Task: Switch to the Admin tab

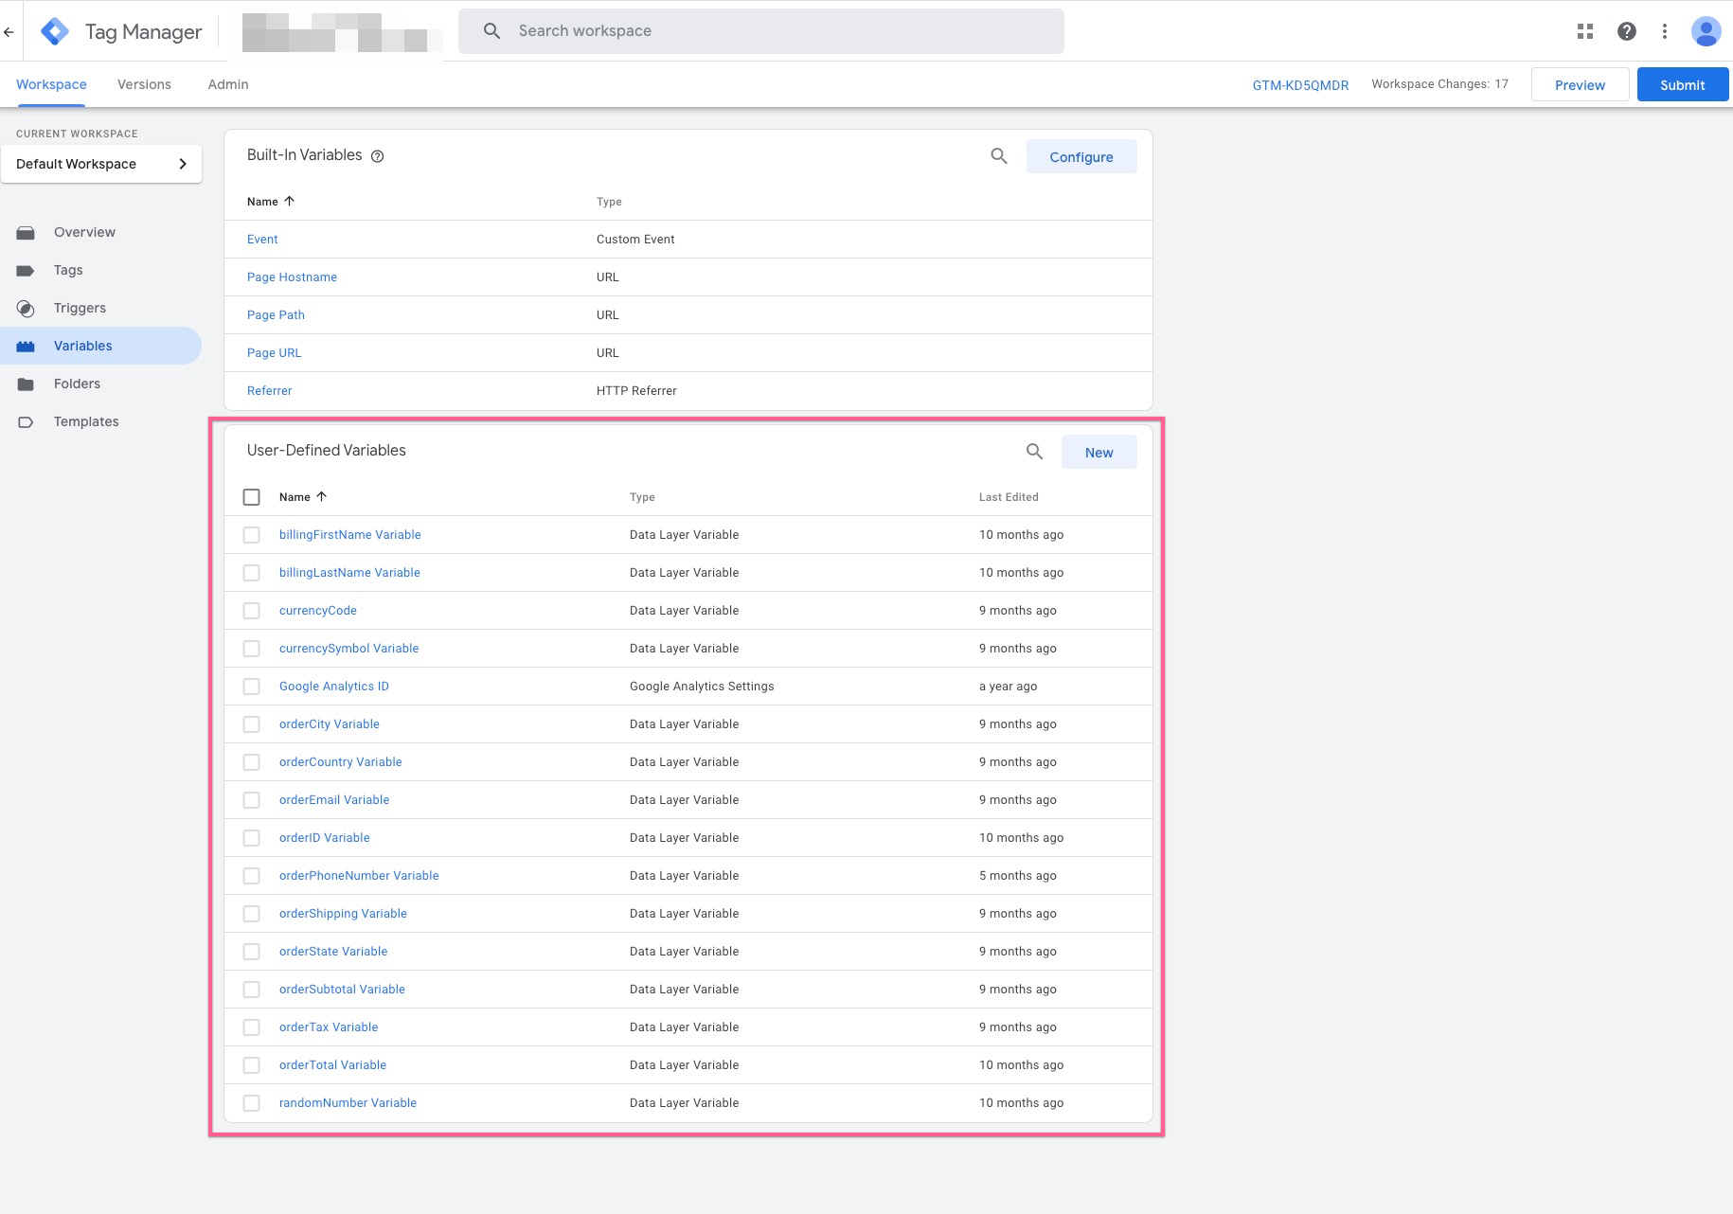Action: [228, 84]
